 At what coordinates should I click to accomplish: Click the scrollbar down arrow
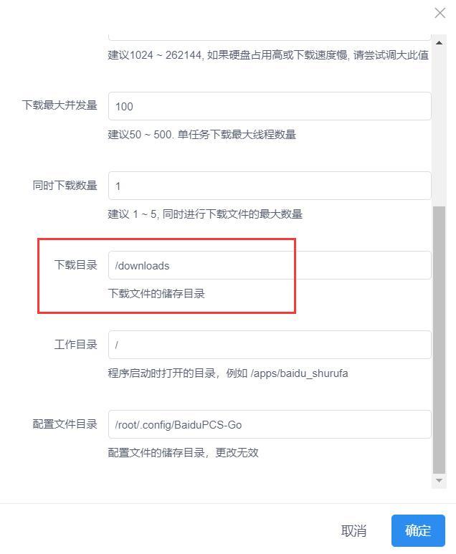439,480
